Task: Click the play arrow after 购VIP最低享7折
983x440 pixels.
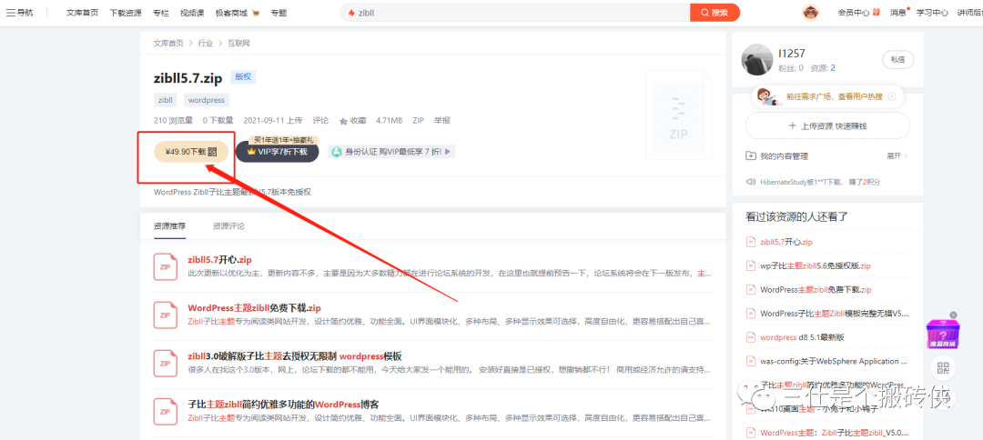Action: [448, 152]
